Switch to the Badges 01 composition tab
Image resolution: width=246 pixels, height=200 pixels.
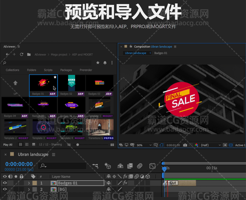(x=161, y=53)
